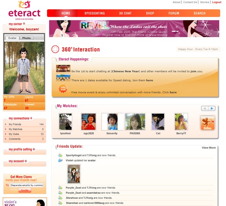The width and height of the screenshot is (226, 206).
Task: Show next matches with right arrow
Action: (212, 108)
